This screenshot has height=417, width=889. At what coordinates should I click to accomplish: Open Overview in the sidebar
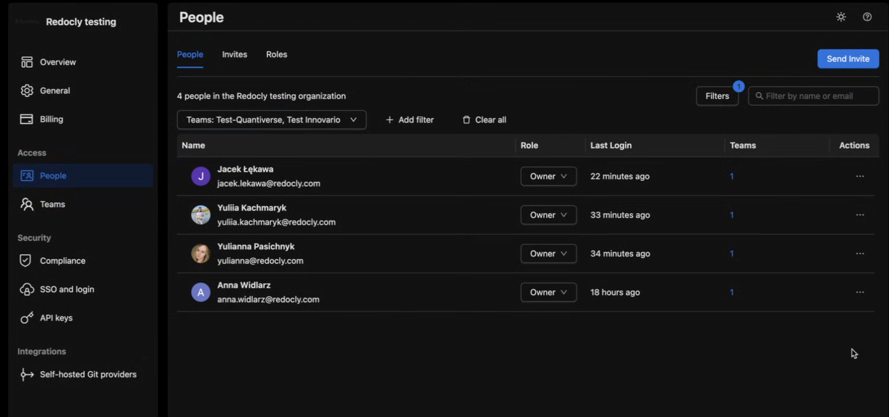pyautogui.click(x=83, y=62)
